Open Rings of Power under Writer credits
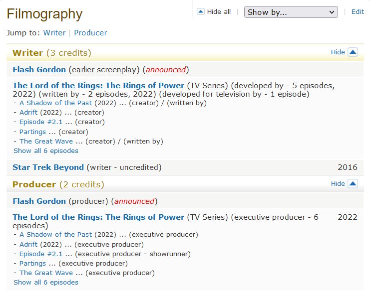 98,86
